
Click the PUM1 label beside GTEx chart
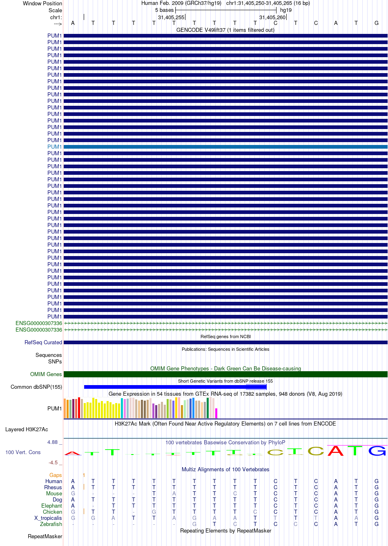pyautogui.click(x=55, y=408)
